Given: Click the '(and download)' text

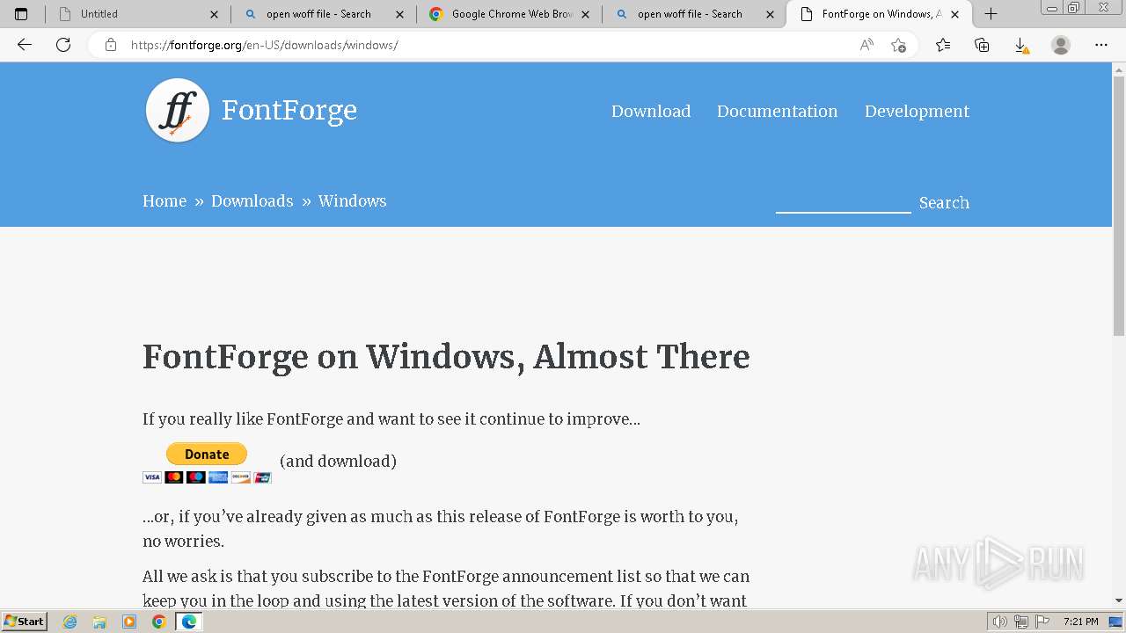Looking at the screenshot, I should 338,461.
